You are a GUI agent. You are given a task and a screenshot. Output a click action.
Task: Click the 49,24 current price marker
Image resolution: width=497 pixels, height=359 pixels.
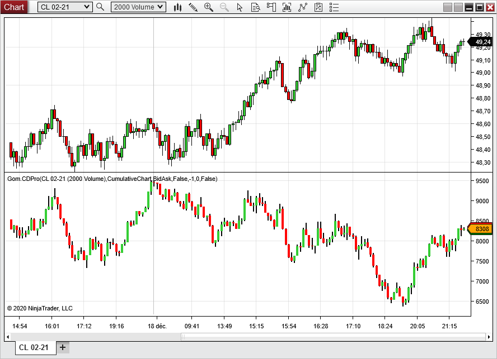[482, 42]
